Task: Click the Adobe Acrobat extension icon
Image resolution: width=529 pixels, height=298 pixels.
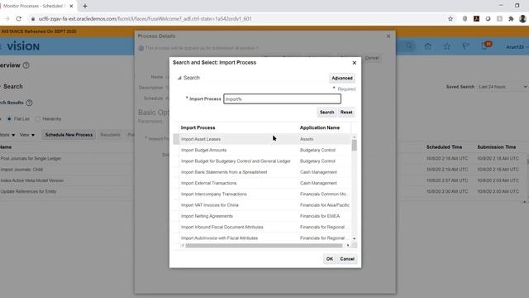Action: [476, 19]
